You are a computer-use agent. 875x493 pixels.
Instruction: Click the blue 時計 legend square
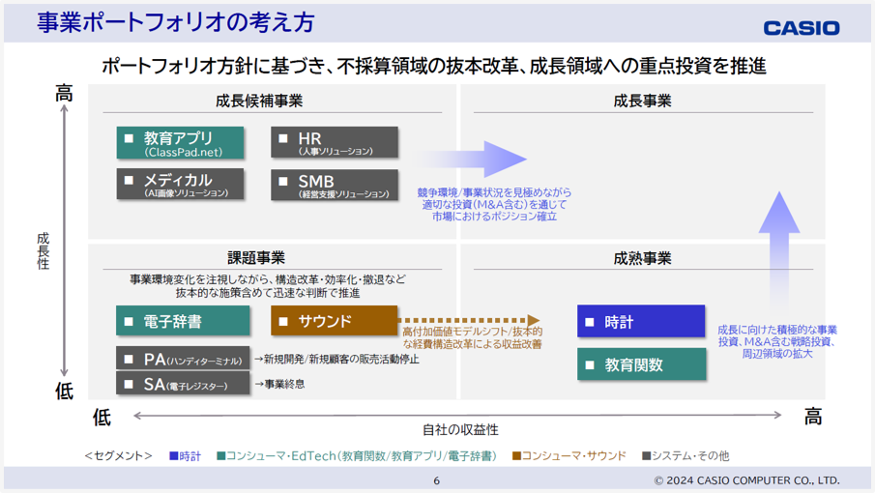(x=173, y=456)
